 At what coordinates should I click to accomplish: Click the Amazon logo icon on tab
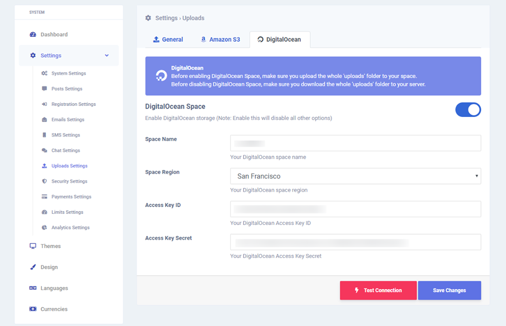coord(203,39)
